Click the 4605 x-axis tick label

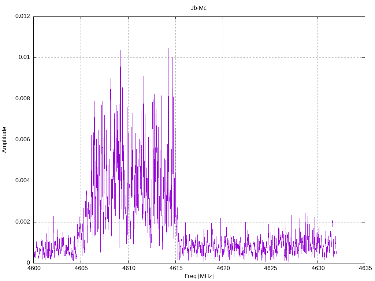click(x=81, y=268)
